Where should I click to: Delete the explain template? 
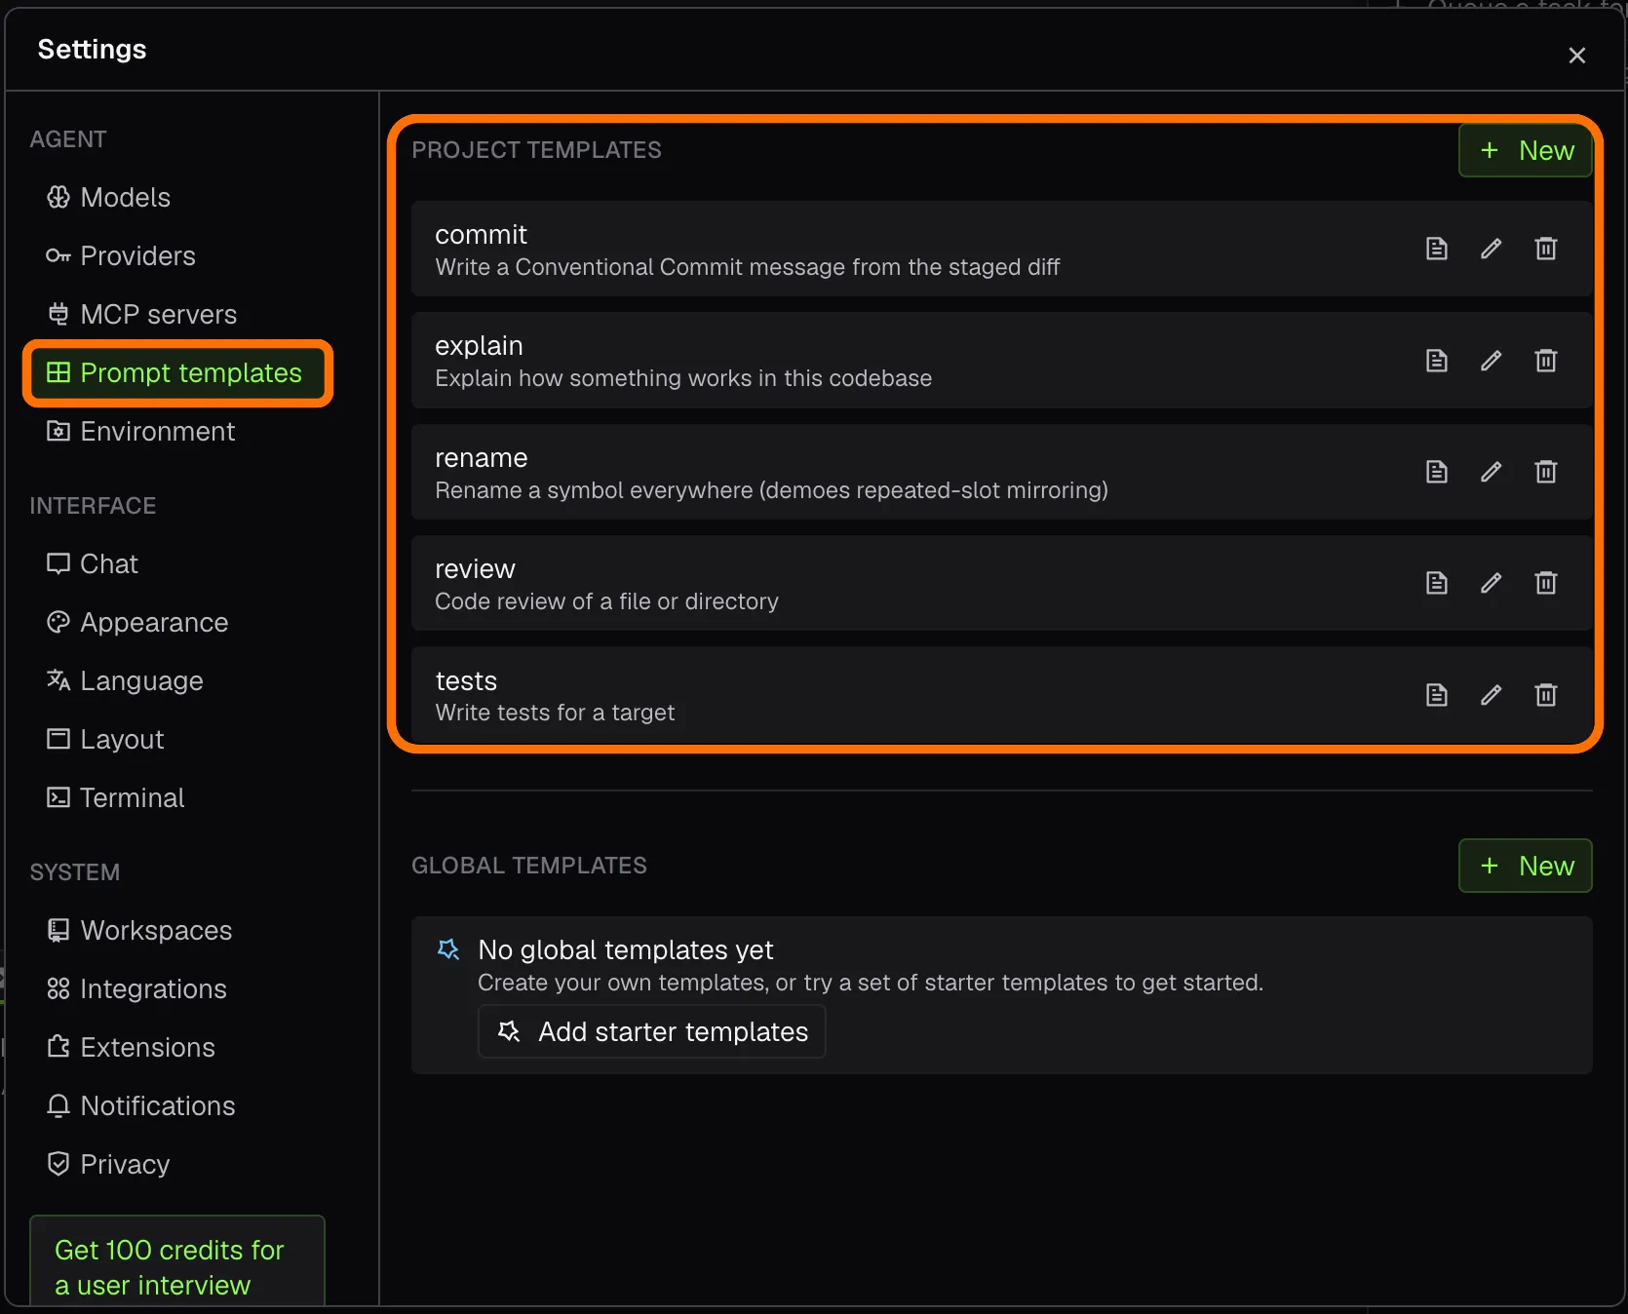pyautogui.click(x=1545, y=361)
